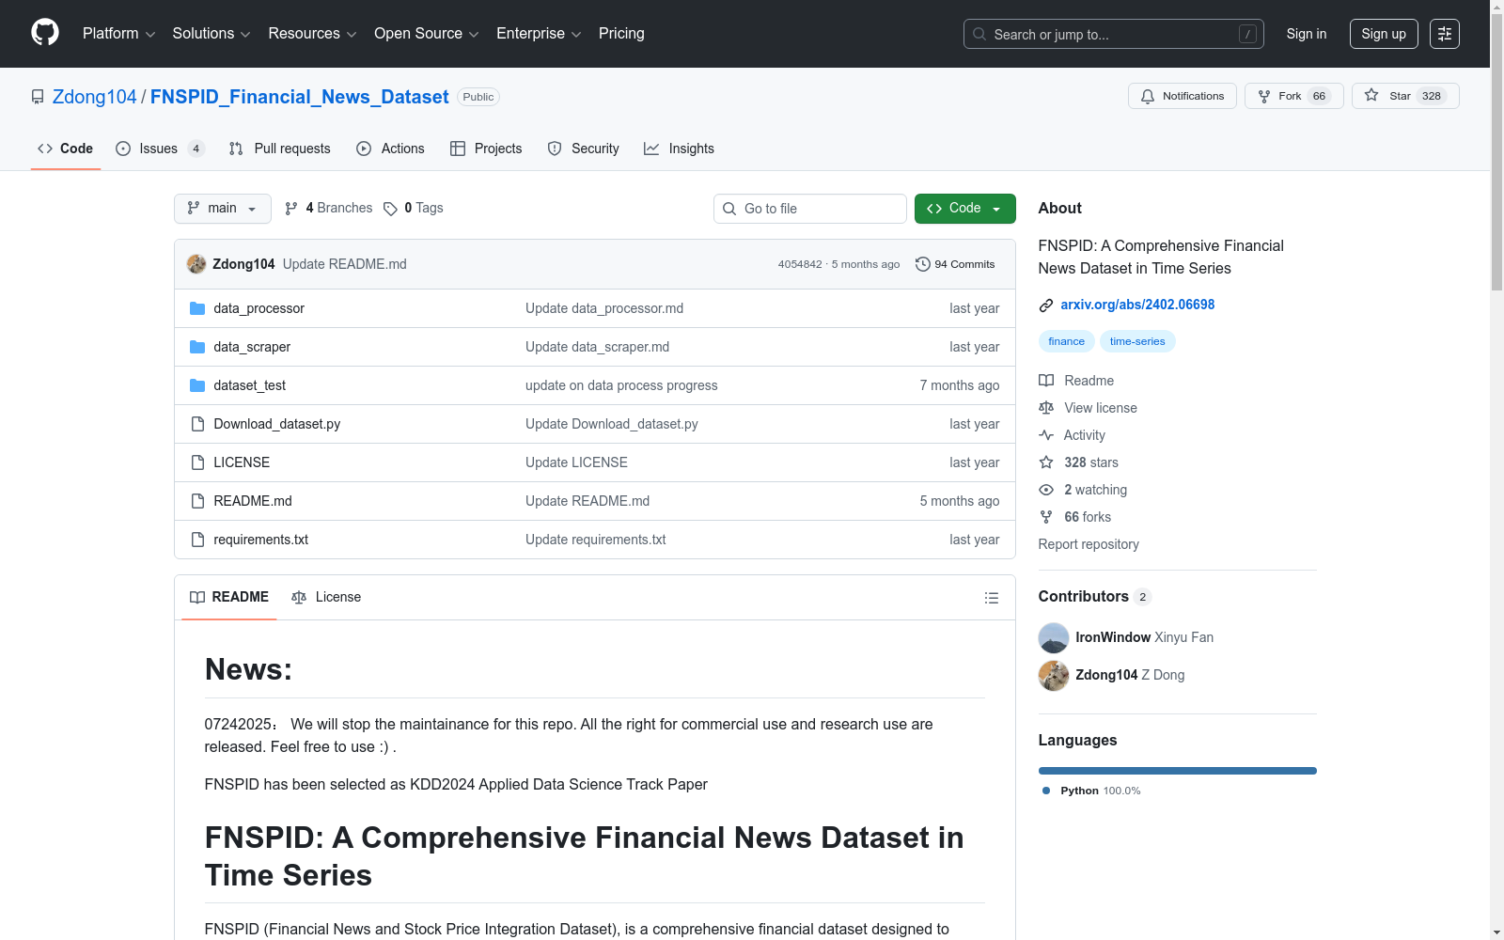Click the Sign in link
The width and height of the screenshot is (1504, 940).
pos(1307,34)
